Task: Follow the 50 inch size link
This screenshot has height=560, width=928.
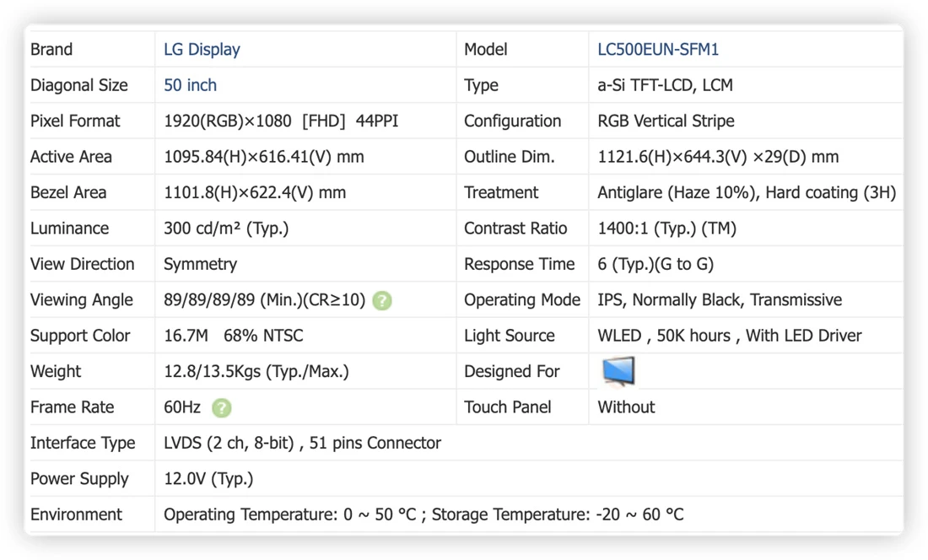Action: (190, 85)
